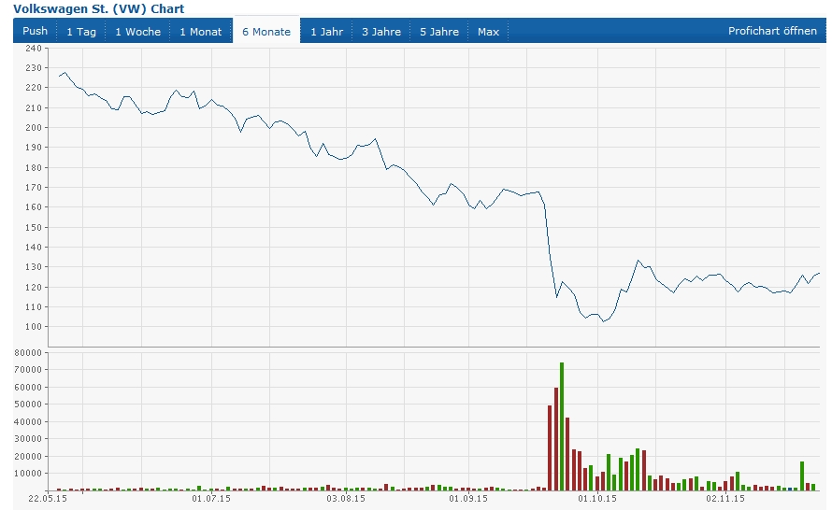Switch chart to 1 Woche

coord(138,31)
